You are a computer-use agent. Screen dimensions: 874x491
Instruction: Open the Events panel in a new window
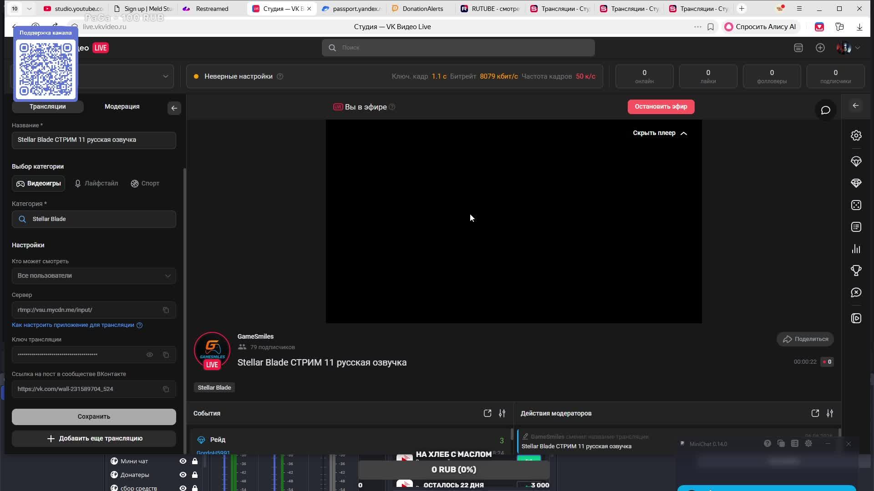pos(488,413)
